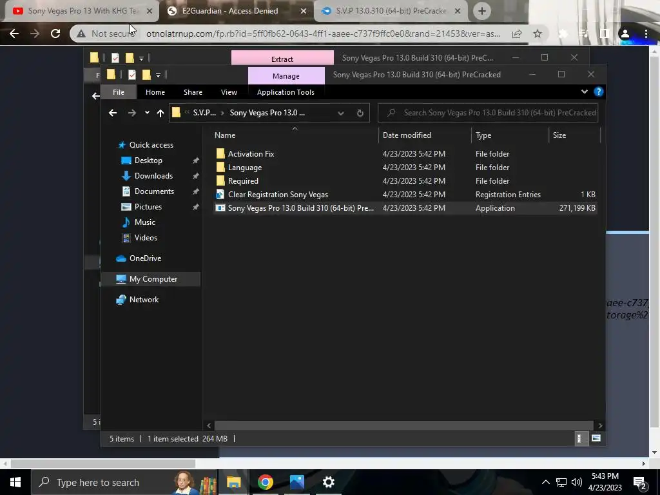
Task: Open Settings gear on taskbar
Action: [328, 482]
